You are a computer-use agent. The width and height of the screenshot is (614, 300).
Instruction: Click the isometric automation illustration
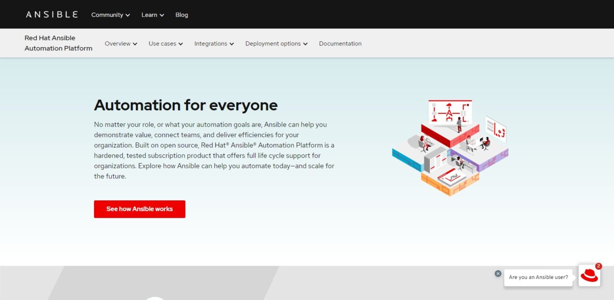click(x=450, y=148)
